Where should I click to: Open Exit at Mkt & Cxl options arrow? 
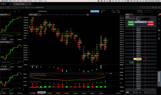pos(146,22)
